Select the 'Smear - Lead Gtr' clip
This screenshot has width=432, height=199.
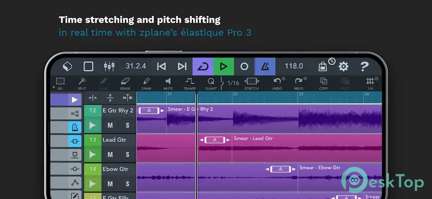tap(253, 138)
